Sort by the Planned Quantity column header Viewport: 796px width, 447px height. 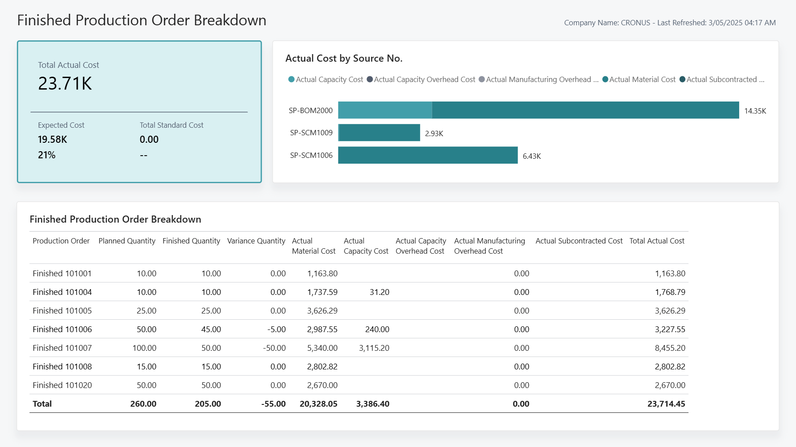tap(127, 241)
